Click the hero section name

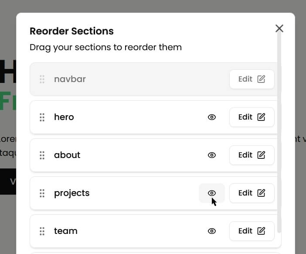64,117
